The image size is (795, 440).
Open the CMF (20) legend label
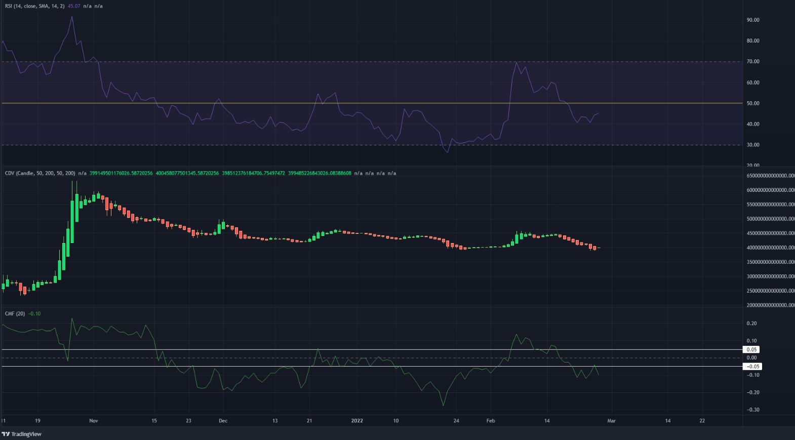[x=15, y=314]
